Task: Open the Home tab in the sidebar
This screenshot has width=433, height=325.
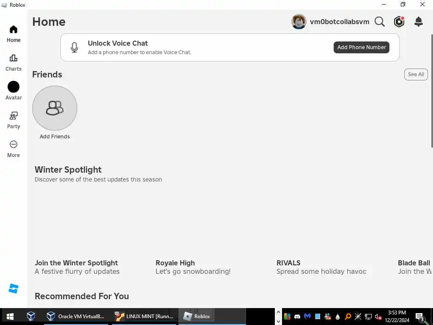Action: (13, 34)
